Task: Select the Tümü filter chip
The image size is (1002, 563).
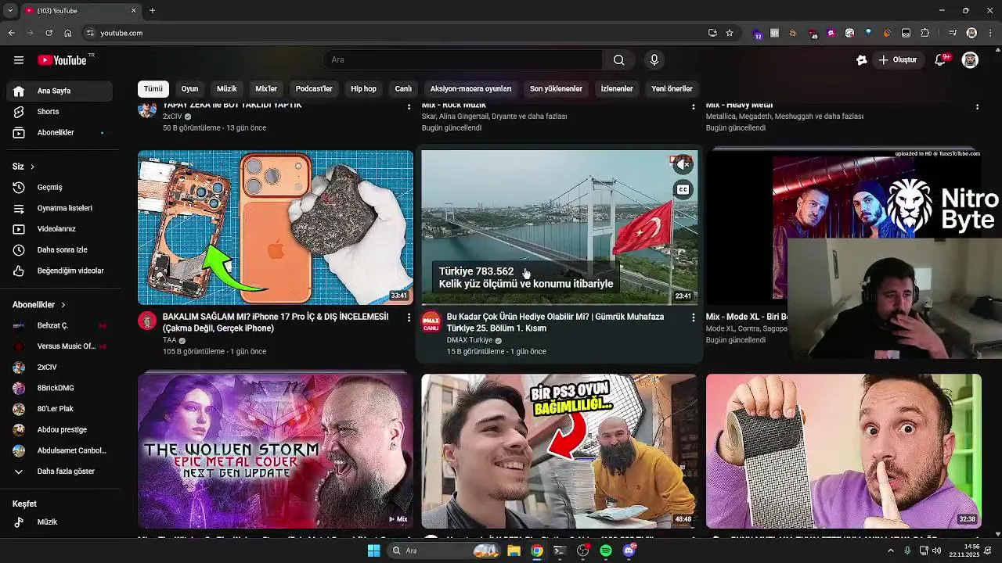Action: [x=153, y=89]
